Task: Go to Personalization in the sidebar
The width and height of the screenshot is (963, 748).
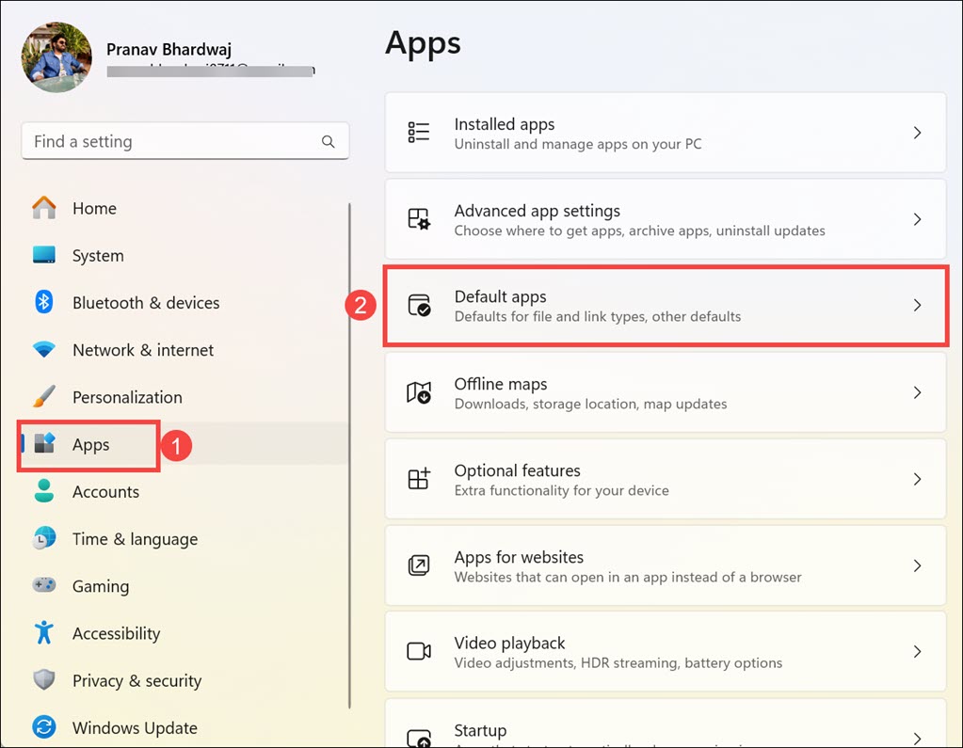Action: click(127, 397)
